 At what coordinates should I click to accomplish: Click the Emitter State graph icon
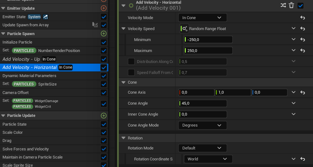45,17
